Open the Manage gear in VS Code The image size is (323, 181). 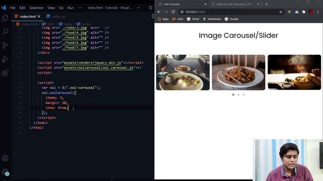coord(5,172)
